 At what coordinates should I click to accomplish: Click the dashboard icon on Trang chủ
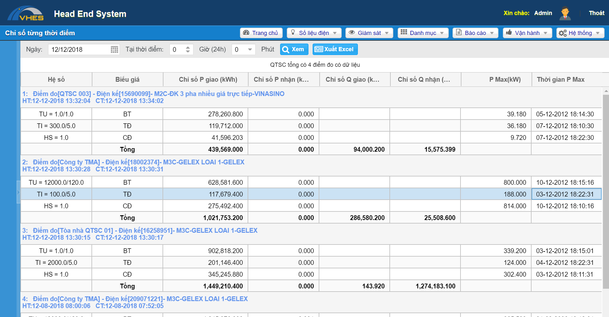pos(246,32)
